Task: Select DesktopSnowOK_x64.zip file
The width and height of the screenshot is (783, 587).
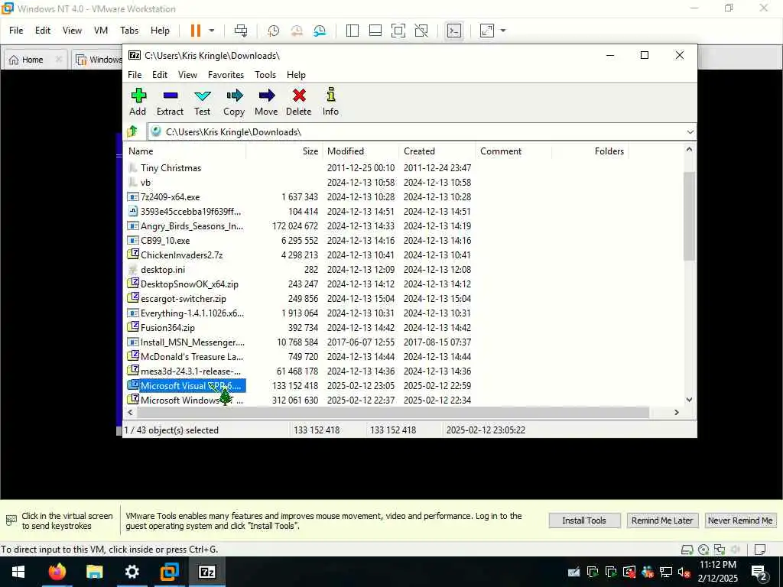Action: click(x=190, y=284)
